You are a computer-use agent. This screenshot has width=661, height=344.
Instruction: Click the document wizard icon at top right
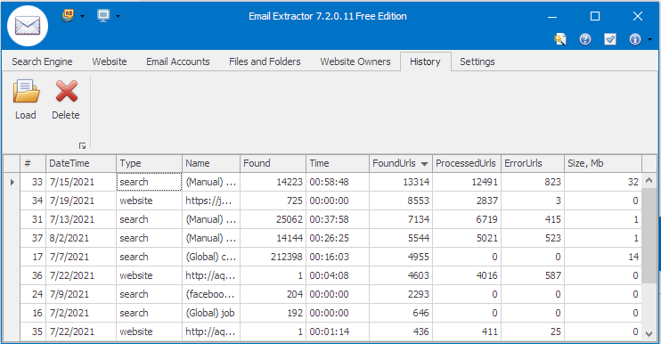click(x=560, y=39)
